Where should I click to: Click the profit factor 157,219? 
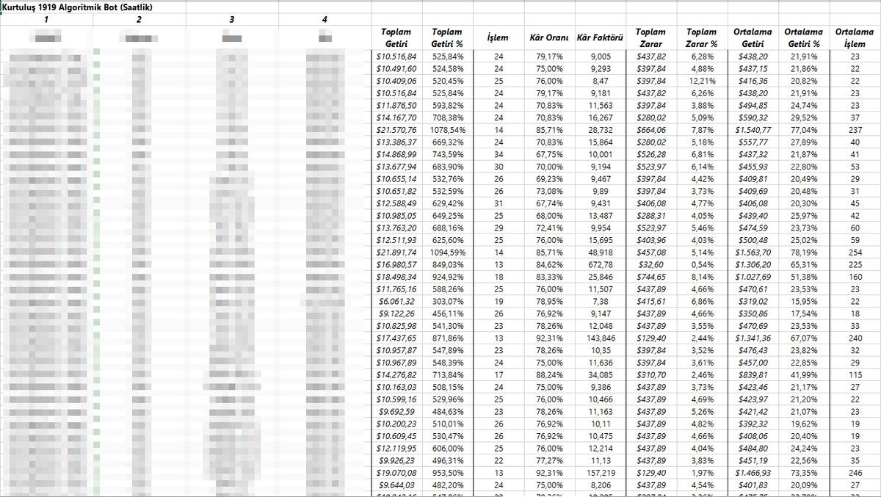[x=600, y=474]
